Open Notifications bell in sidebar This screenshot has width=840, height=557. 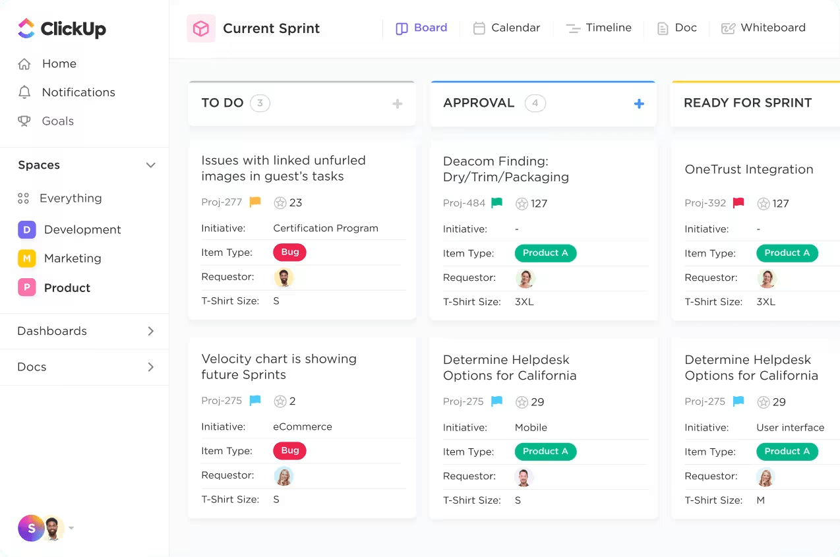tap(24, 92)
